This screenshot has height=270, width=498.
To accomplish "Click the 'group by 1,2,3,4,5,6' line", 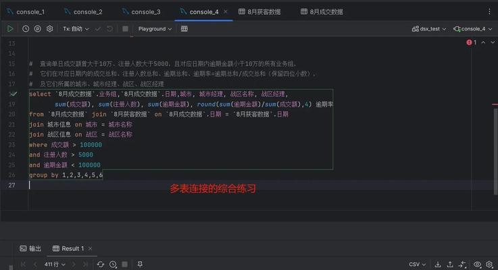I will [66, 175].
